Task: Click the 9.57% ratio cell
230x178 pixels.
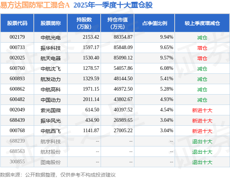Action: (x=167, y=58)
